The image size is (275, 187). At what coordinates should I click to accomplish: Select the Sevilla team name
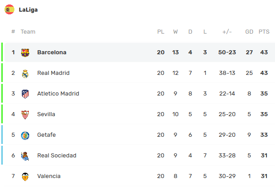[x=46, y=114]
